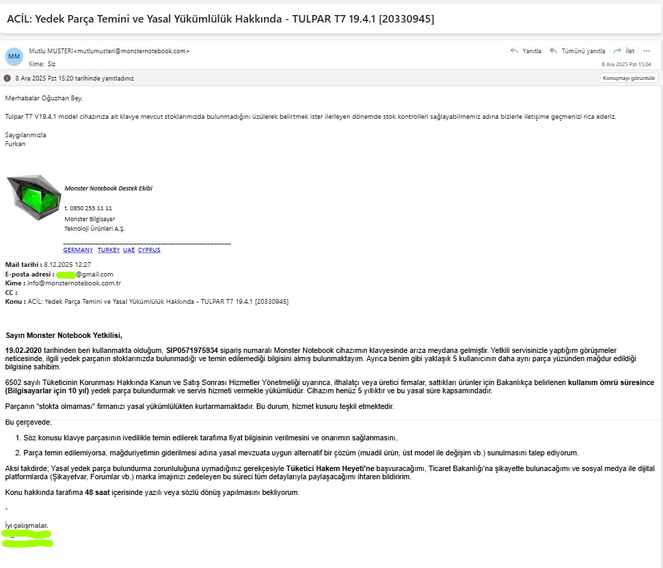Click the İlet forward arrow icon
This screenshot has width=663, height=568.
coord(617,51)
